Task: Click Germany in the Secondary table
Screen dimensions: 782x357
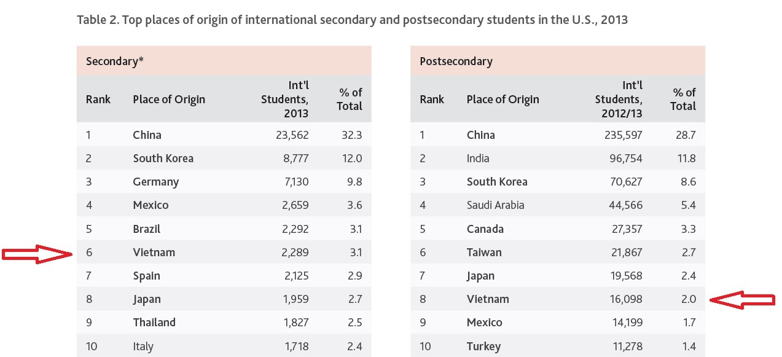Action: (x=156, y=182)
